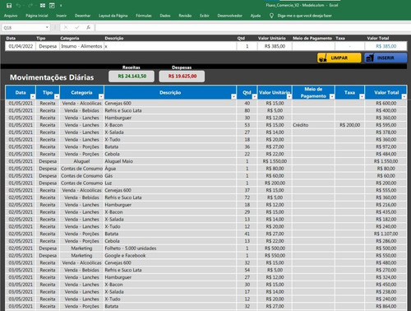This screenshot has height=311, width=411.
Task: Select the Aluguel Maio description cell
Action: [170, 161]
